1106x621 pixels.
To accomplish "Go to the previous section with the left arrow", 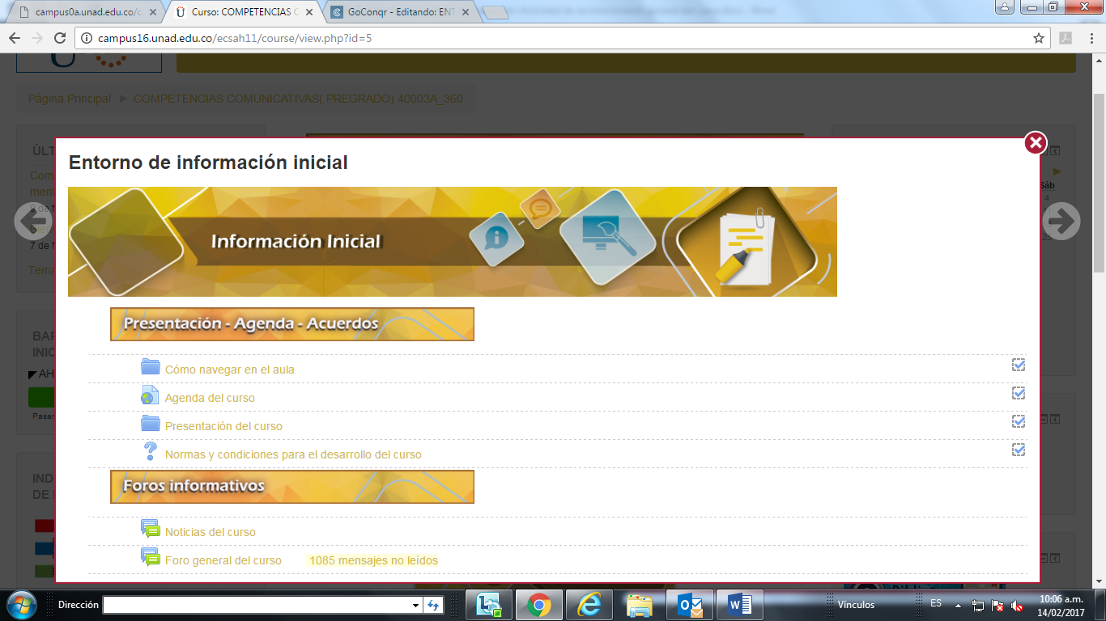I will [x=34, y=220].
